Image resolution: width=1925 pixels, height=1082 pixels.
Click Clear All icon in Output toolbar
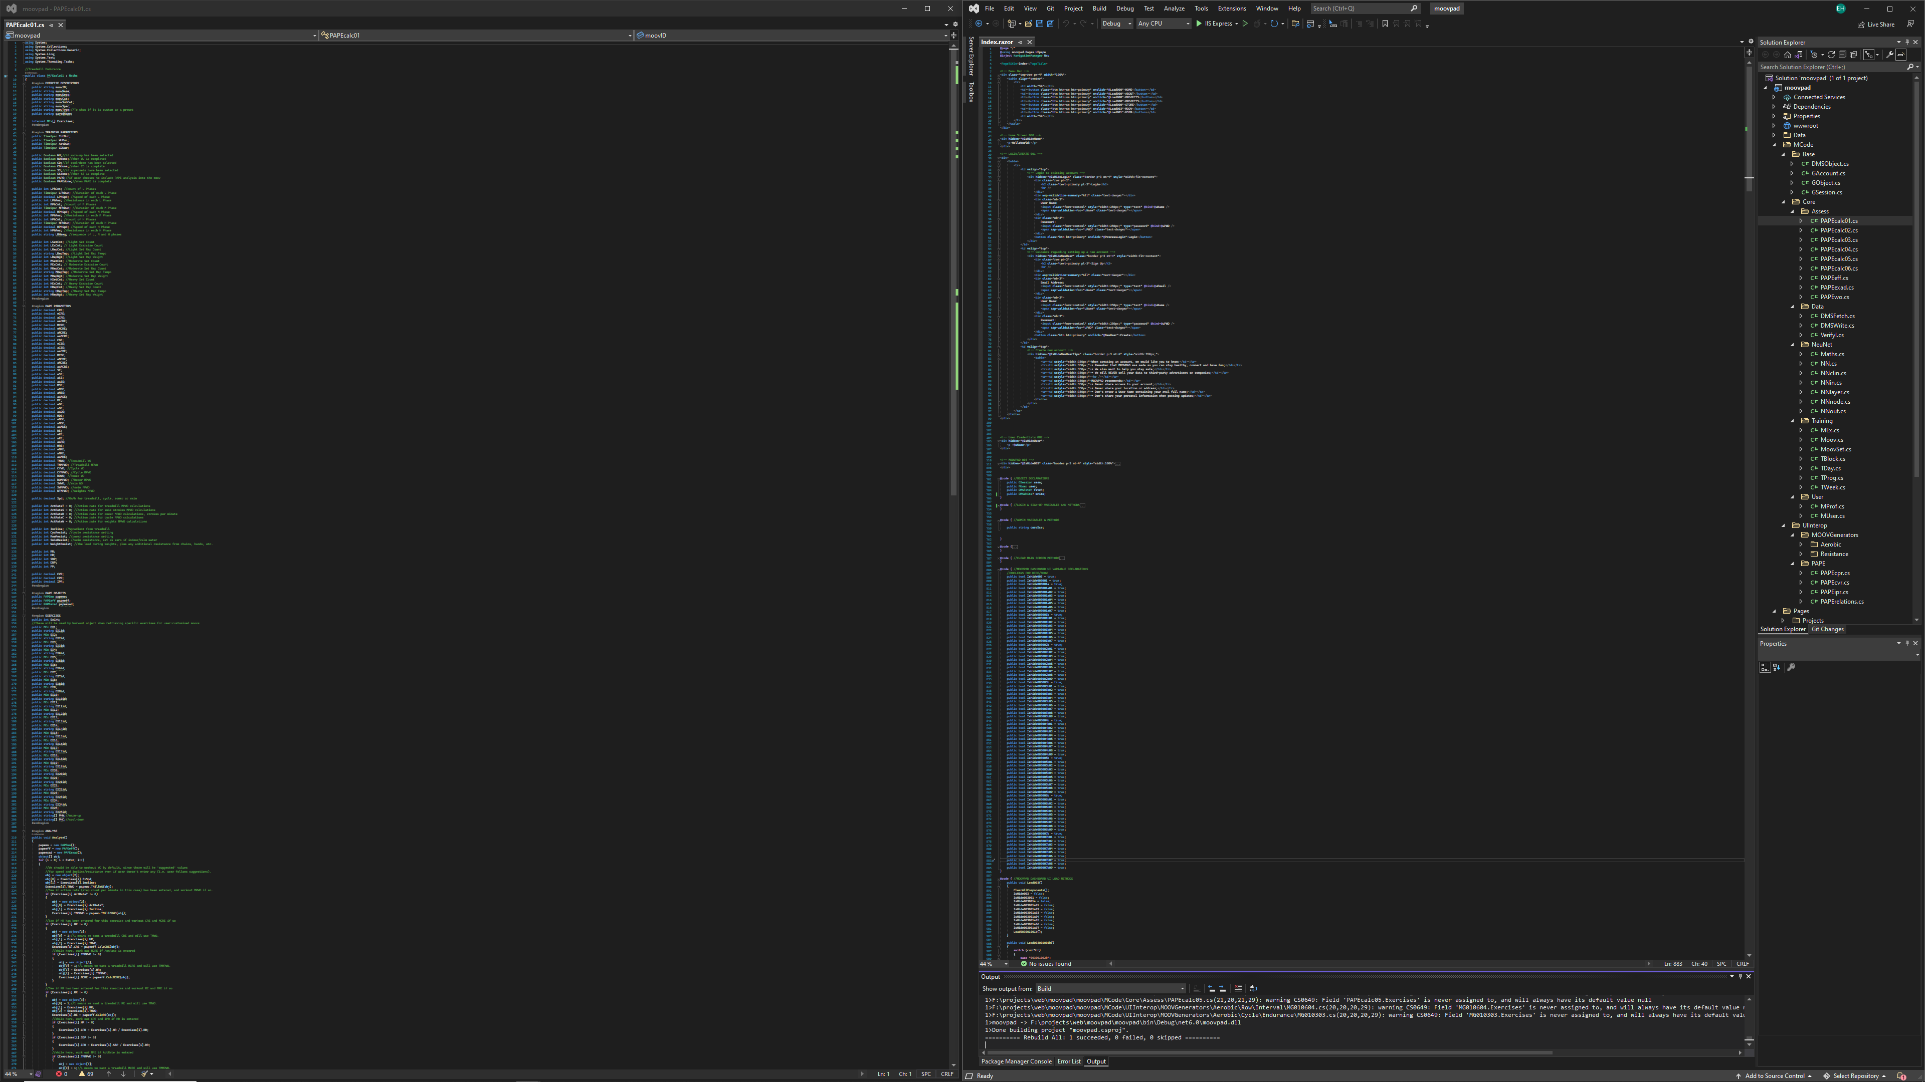click(1238, 989)
